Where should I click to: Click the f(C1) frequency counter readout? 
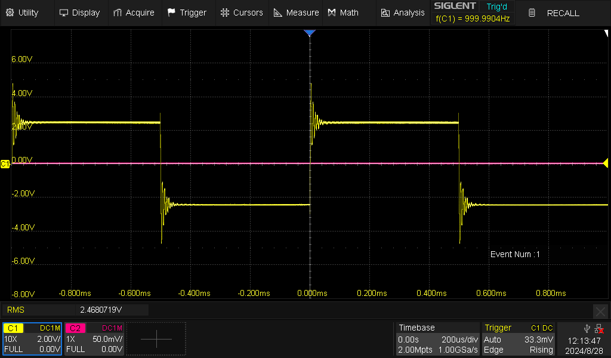(473, 18)
